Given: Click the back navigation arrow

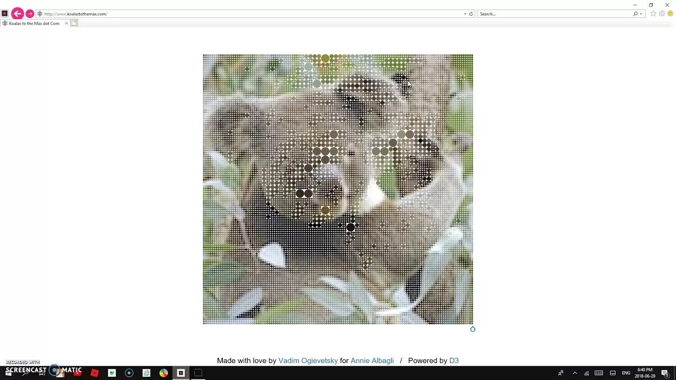Looking at the screenshot, I should pos(17,14).
